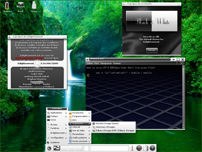Expand the Configuration submenu
This screenshot has width=202, height=152.
[57, 138]
